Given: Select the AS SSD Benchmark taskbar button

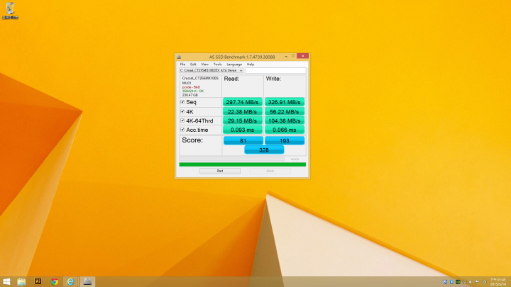Looking at the screenshot, I should tap(87, 281).
